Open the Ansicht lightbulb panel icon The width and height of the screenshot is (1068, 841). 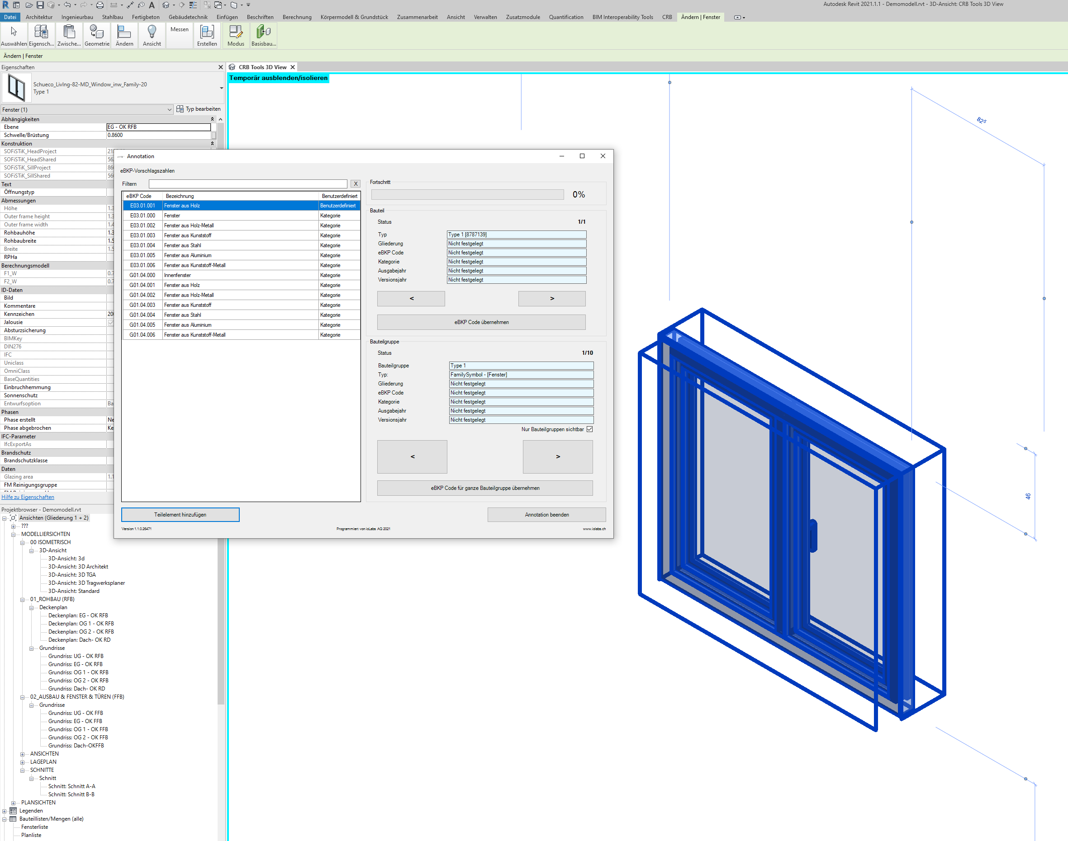click(152, 35)
